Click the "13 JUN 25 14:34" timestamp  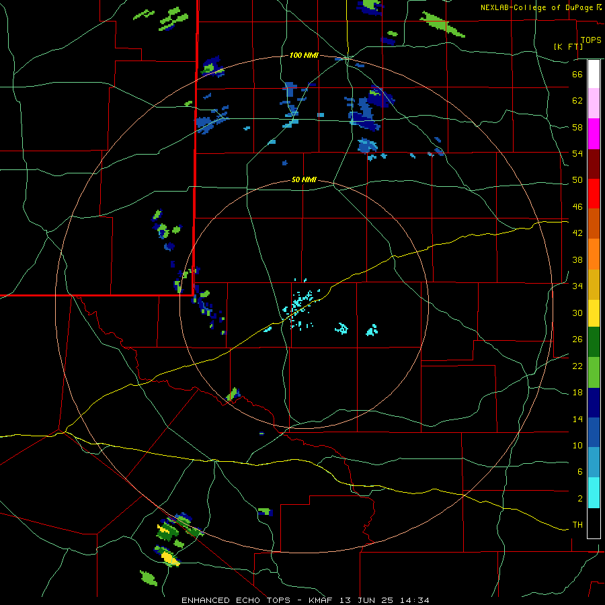(385, 600)
